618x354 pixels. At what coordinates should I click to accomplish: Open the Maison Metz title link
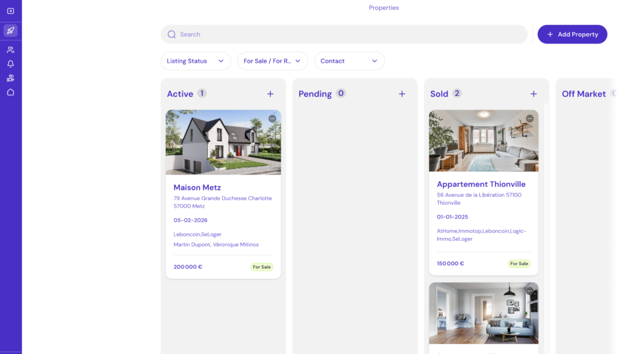[x=197, y=187]
